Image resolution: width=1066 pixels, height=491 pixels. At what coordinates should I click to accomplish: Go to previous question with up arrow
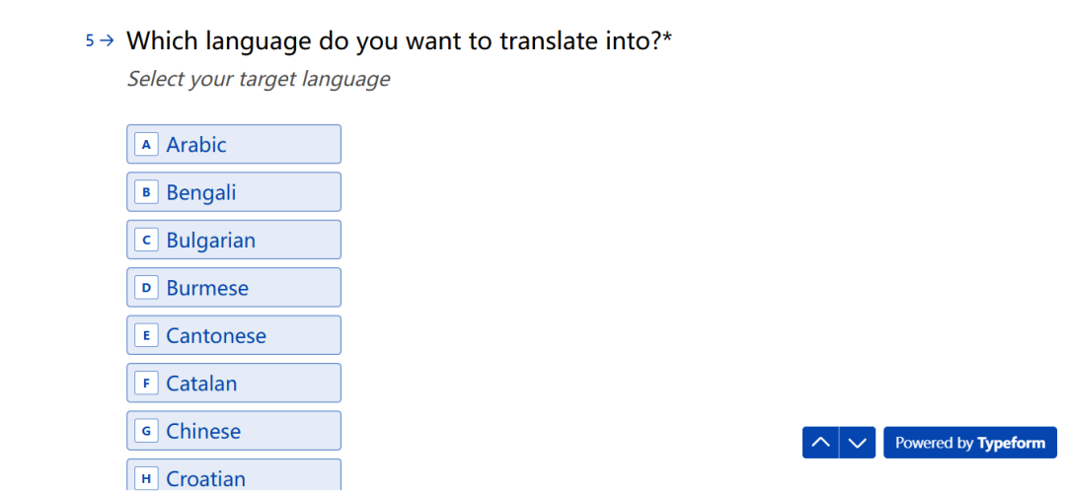(820, 443)
